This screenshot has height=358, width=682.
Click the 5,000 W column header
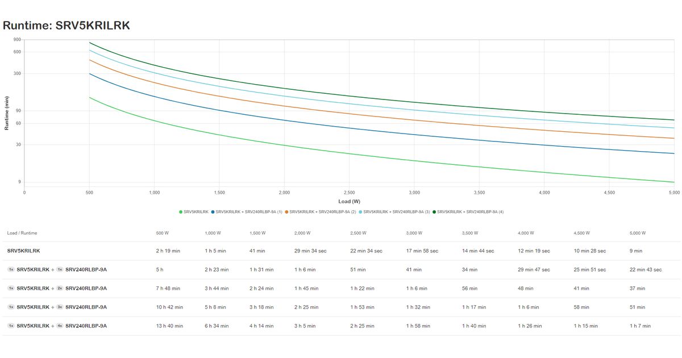pos(639,233)
